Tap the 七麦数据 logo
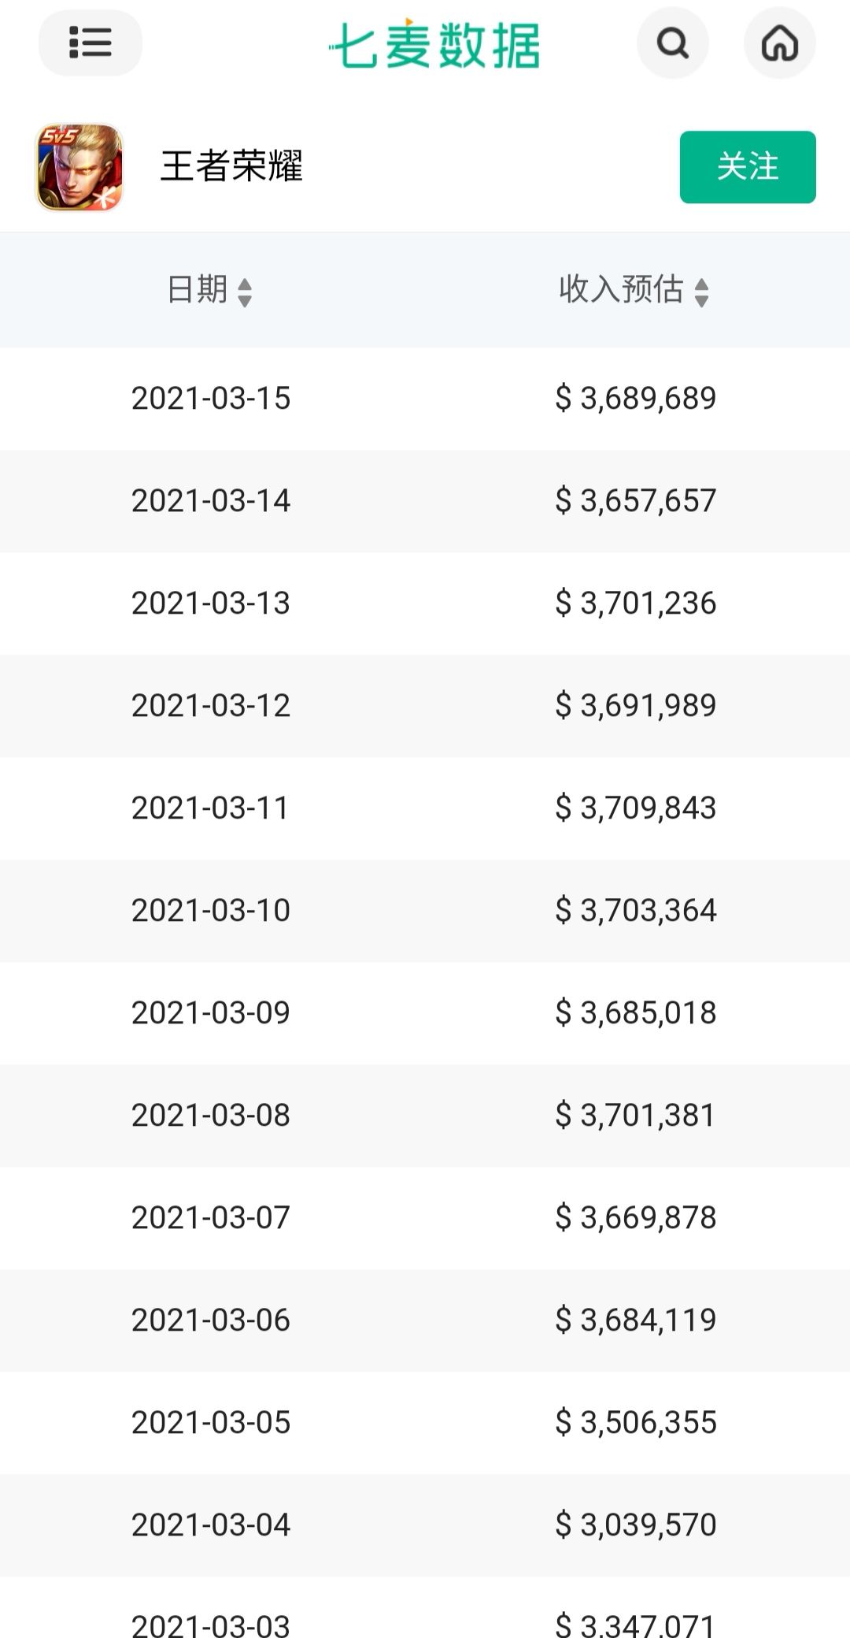The height and width of the screenshot is (1638, 850). point(434,45)
